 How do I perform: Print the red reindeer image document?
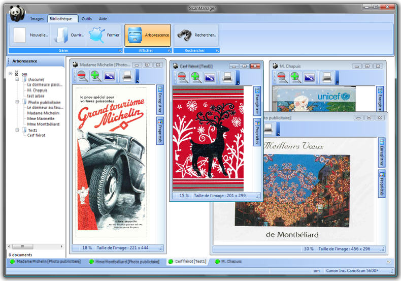tap(228, 78)
